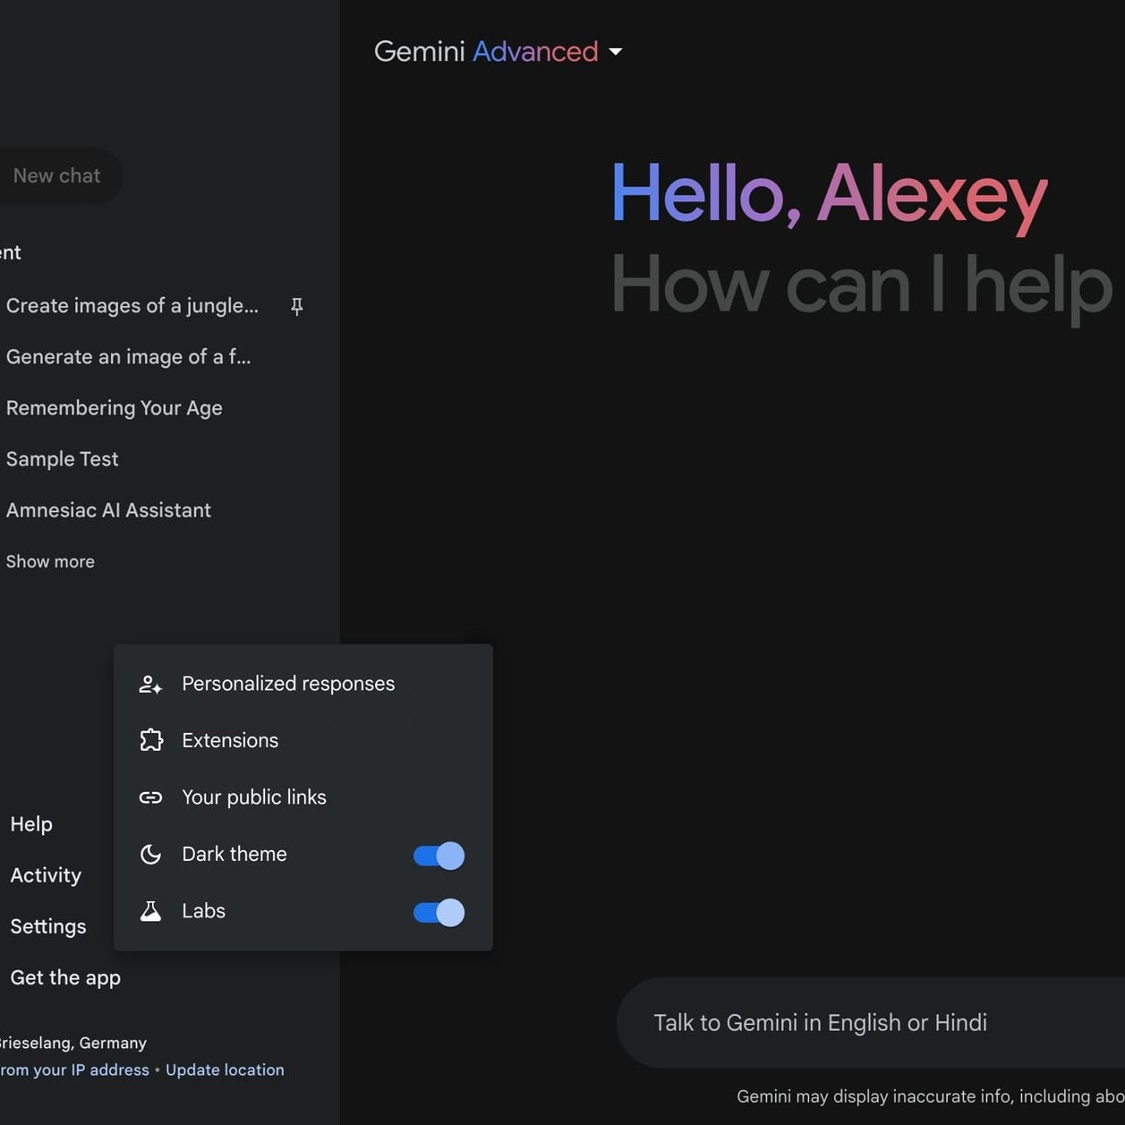
Task: Click the pin icon beside the jungle chat
Action: click(x=297, y=307)
